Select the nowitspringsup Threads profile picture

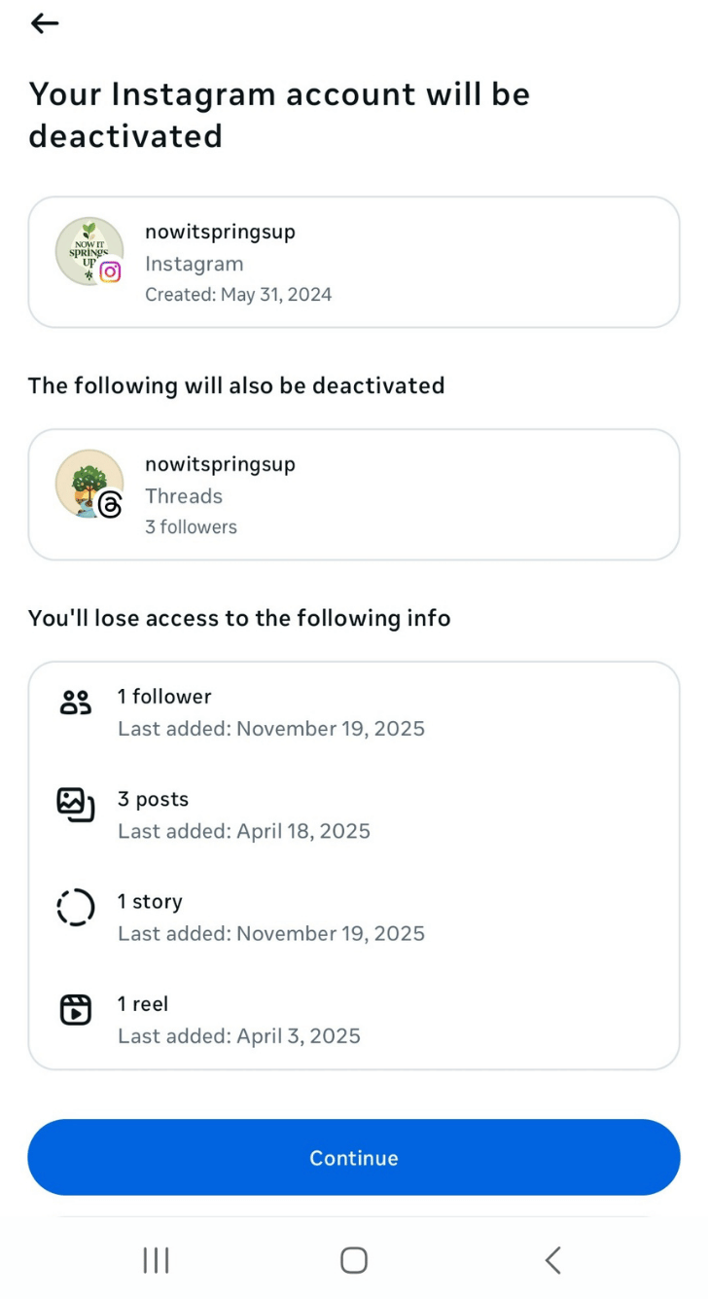click(86, 481)
